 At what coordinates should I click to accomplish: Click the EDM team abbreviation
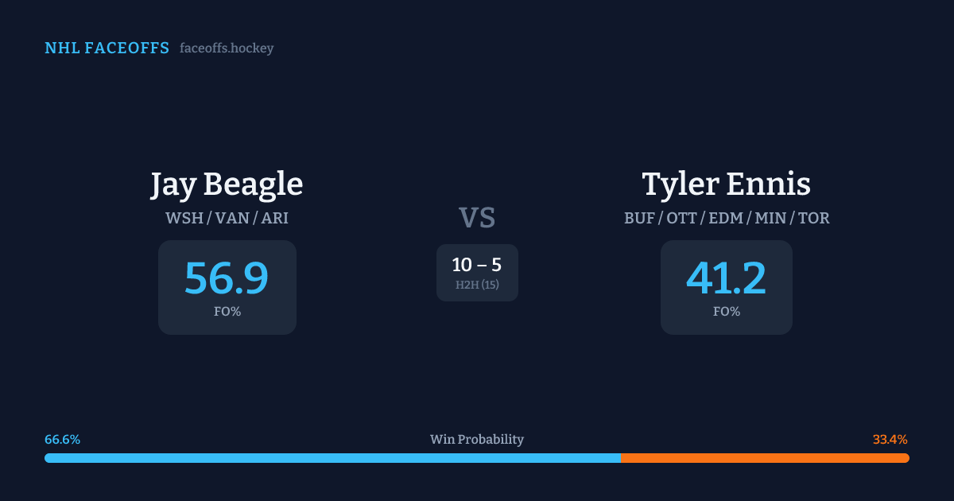[725, 218]
